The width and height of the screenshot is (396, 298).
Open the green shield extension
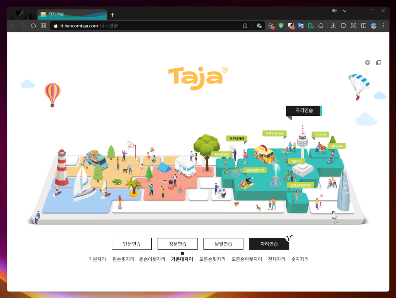pyautogui.click(x=281, y=25)
